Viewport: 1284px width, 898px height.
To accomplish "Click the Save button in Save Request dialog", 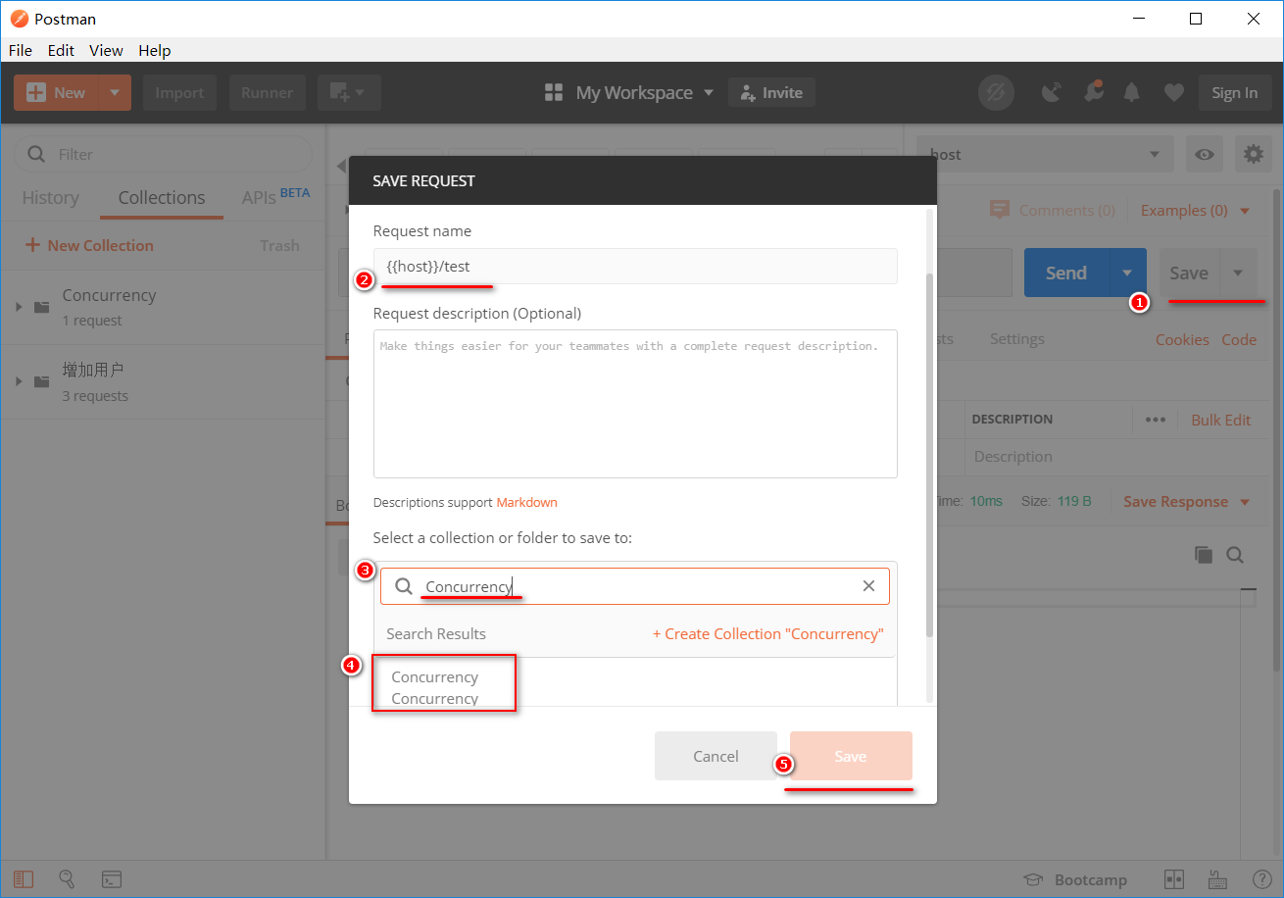I will click(x=851, y=756).
